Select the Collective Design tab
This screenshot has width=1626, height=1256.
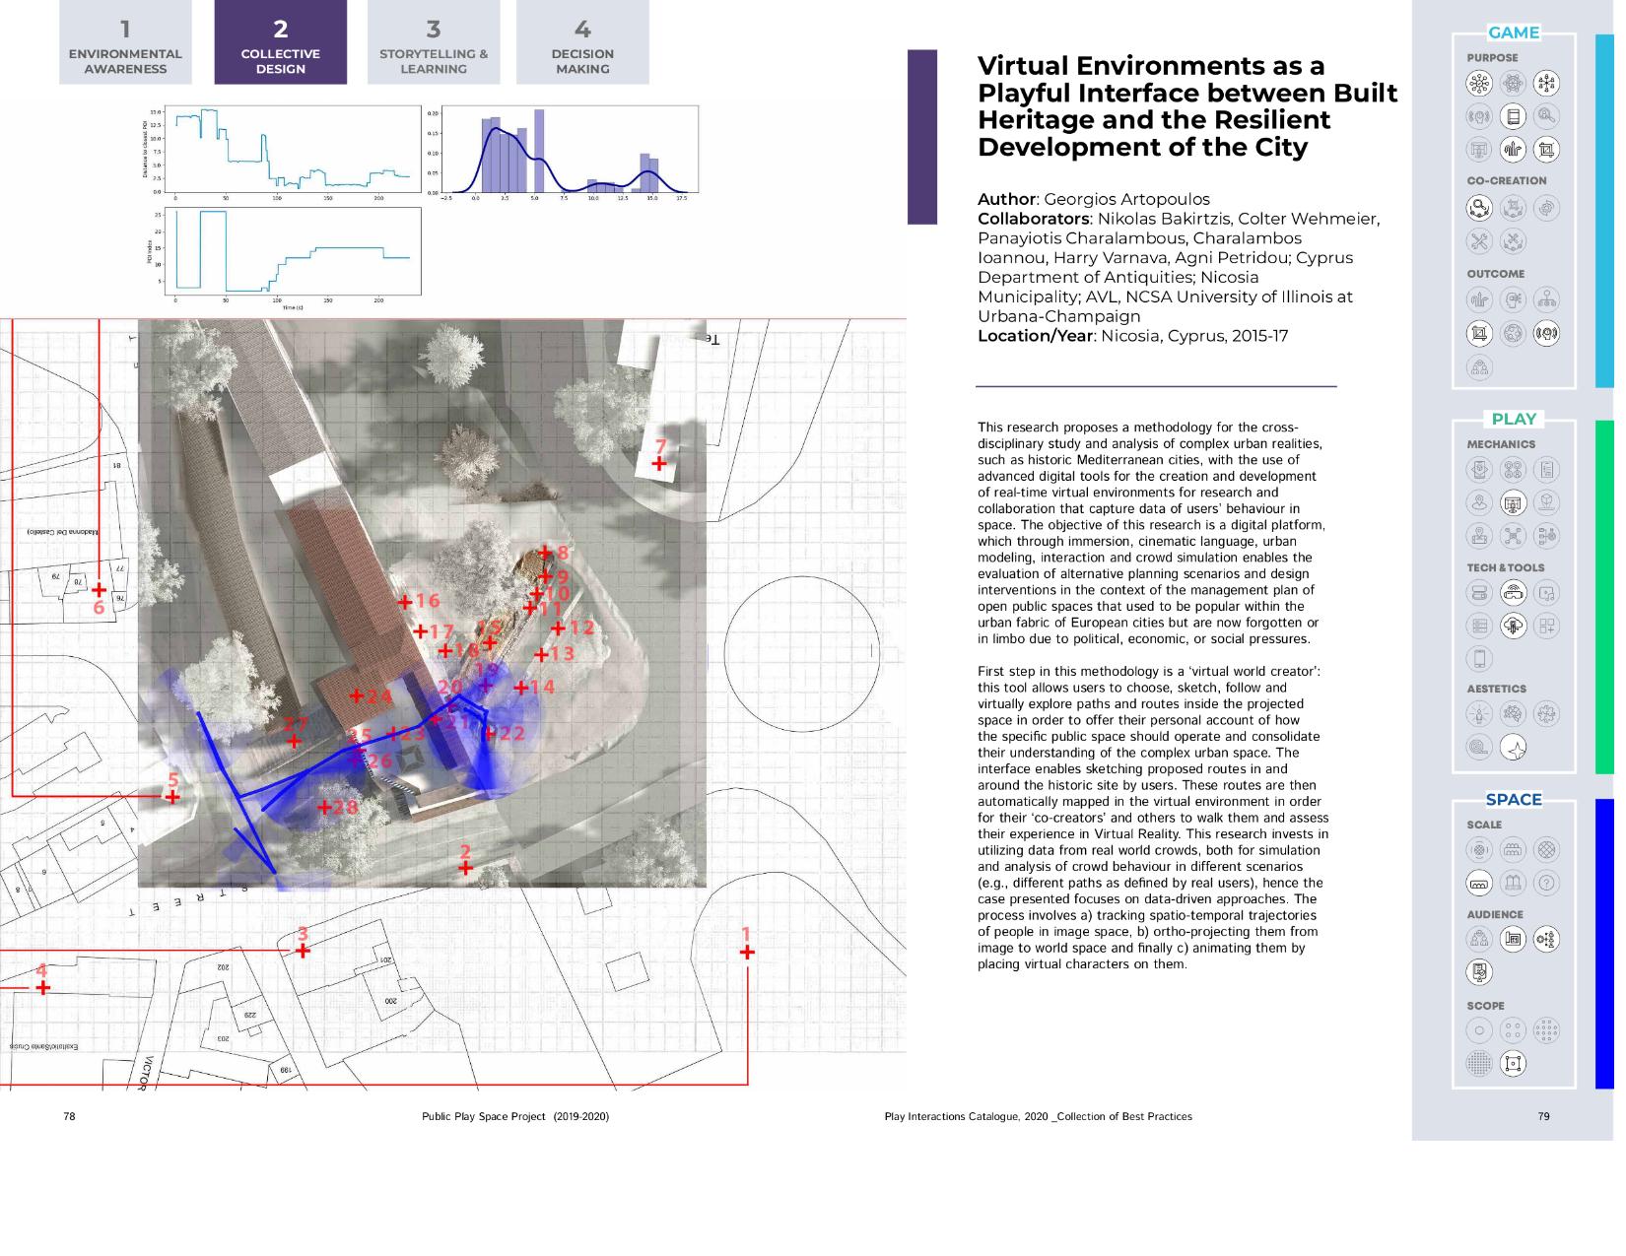point(280,42)
